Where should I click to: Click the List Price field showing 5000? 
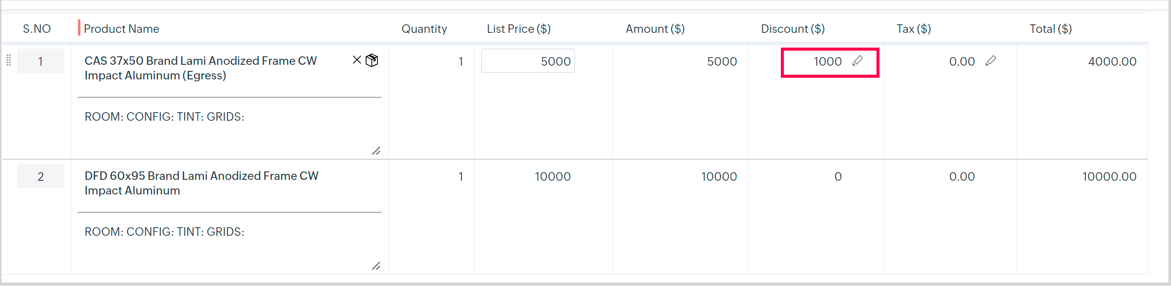tap(528, 61)
